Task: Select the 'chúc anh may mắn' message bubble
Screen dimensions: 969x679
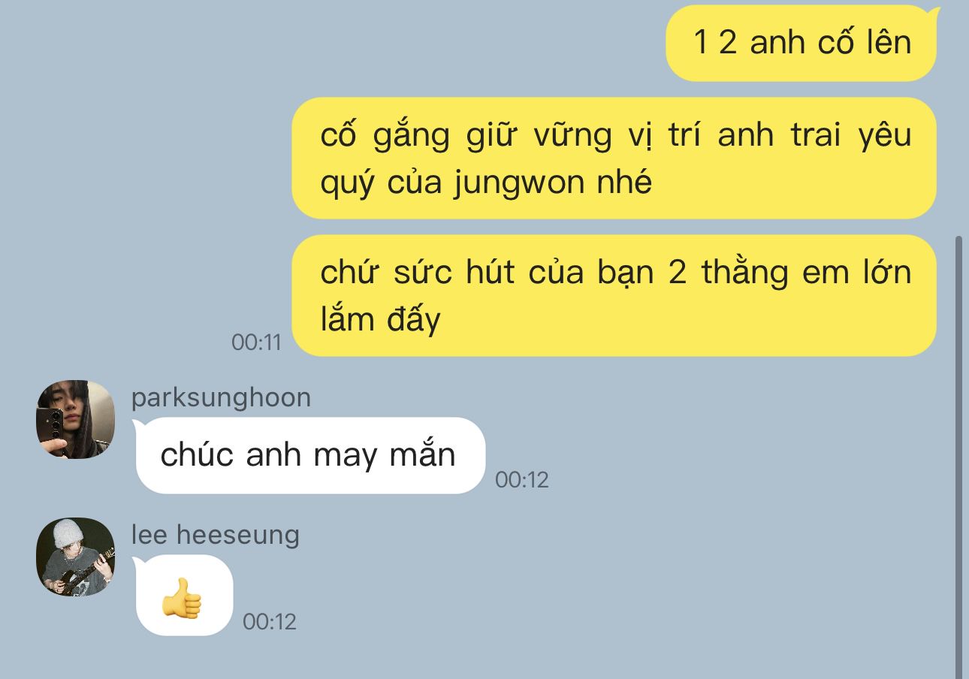Action: 309,455
